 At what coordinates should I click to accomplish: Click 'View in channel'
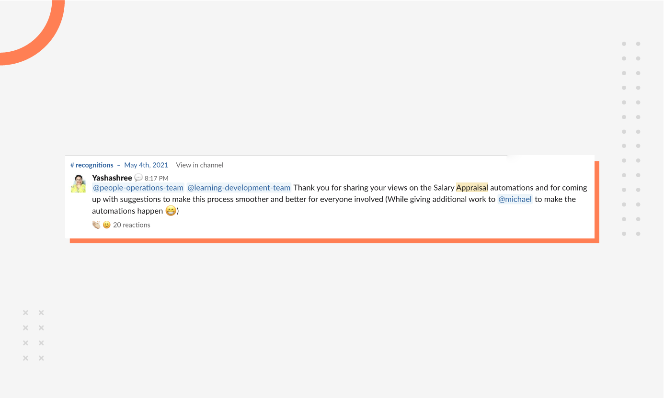tap(199, 165)
